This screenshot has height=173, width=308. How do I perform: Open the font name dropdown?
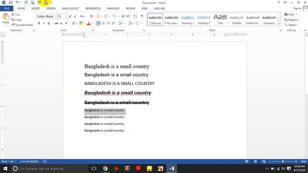click(x=56, y=16)
